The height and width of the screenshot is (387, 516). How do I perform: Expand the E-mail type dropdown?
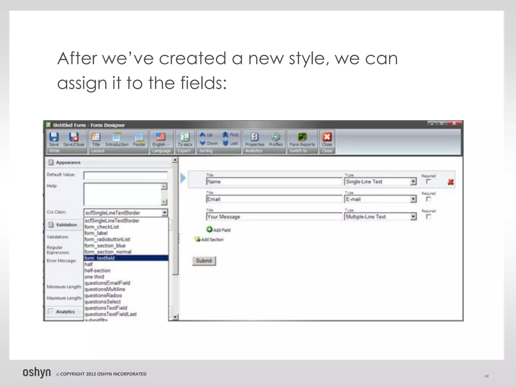pyautogui.click(x=413, y=199)
